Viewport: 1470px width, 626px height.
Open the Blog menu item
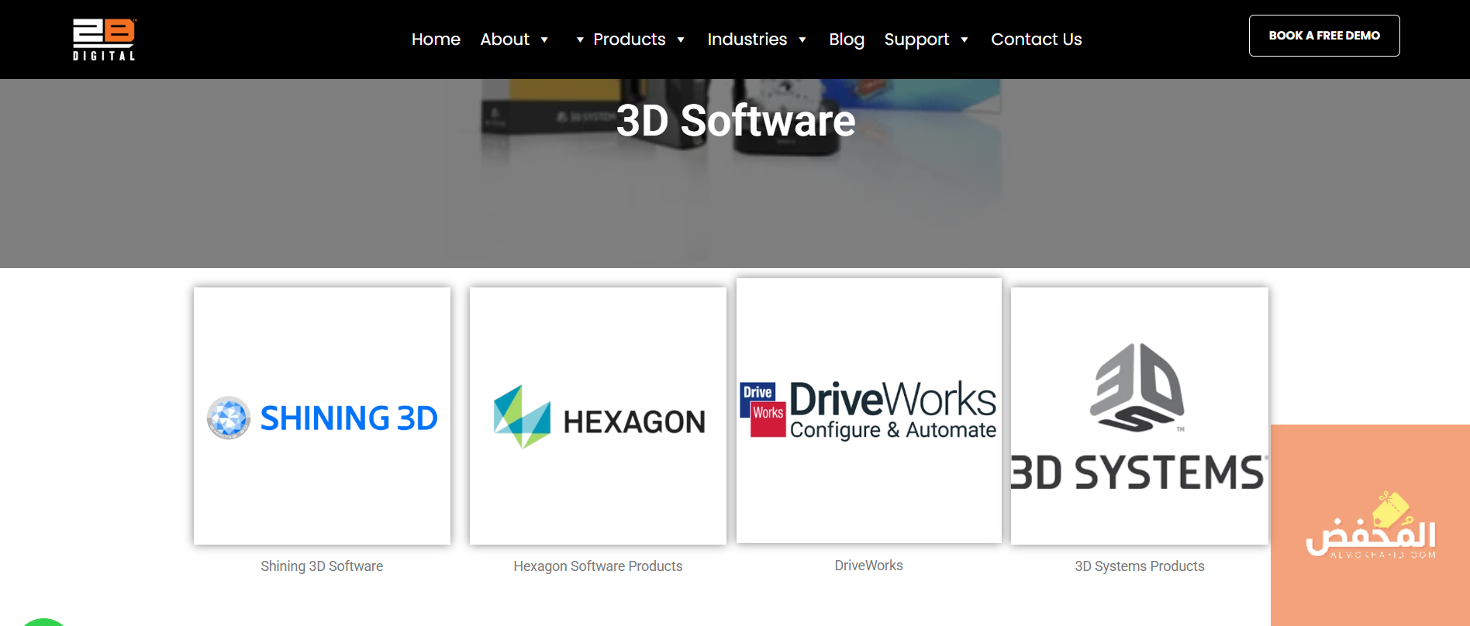[846, 40]
